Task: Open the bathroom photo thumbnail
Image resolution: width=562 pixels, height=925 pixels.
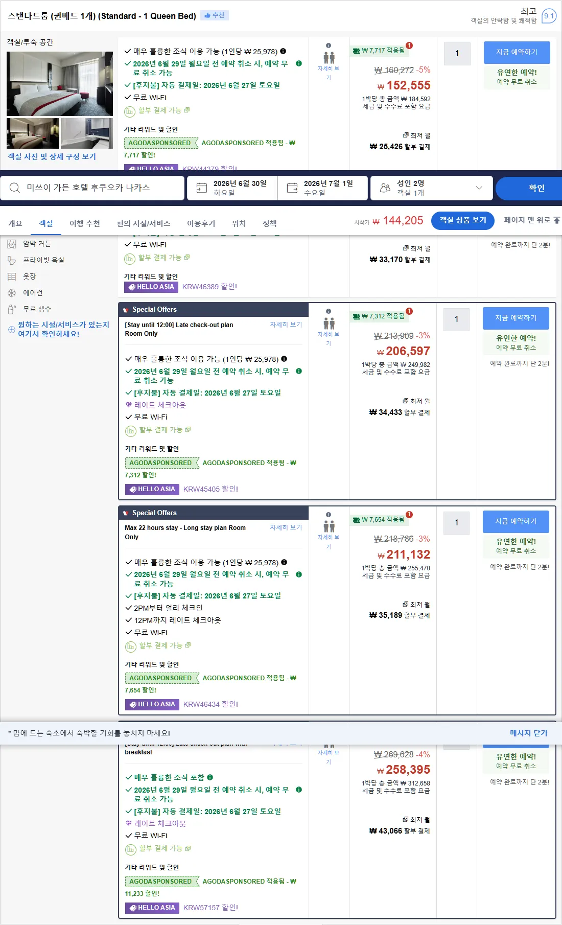Action: (87, 133)
